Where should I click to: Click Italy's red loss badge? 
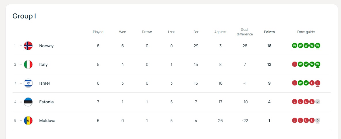[294, 64]
